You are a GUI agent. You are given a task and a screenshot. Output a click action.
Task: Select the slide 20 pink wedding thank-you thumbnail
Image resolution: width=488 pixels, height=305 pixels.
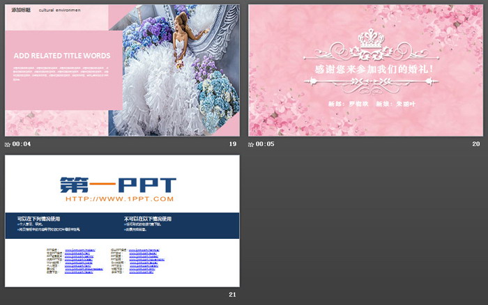(366, 70)
